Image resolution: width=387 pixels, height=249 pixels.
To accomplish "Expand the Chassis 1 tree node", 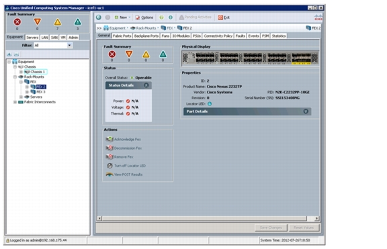I will [x=21, y=72].
